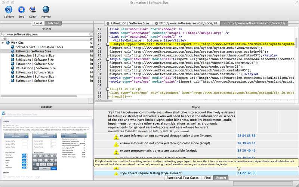Fold the IE 7 comment at line 35
The height and width of the screenshot is (187, 299).
108,89
